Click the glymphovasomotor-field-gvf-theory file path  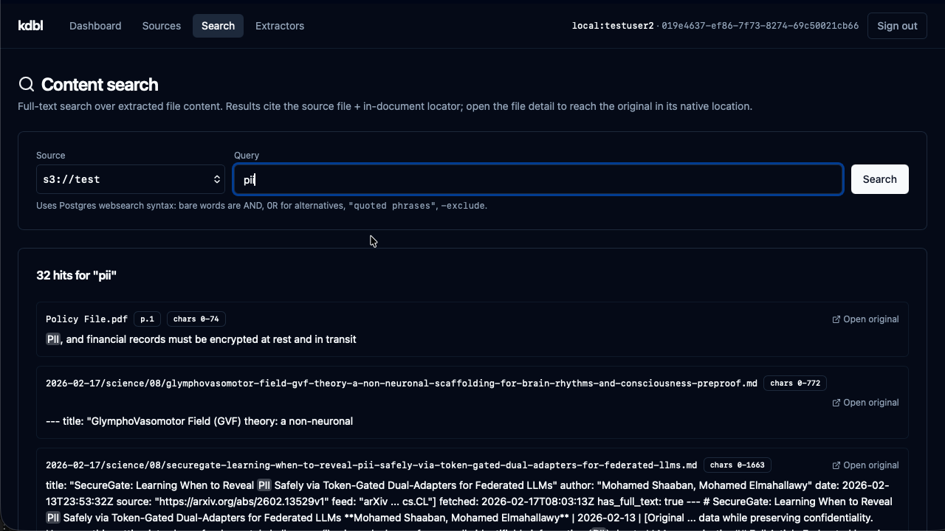402,383
